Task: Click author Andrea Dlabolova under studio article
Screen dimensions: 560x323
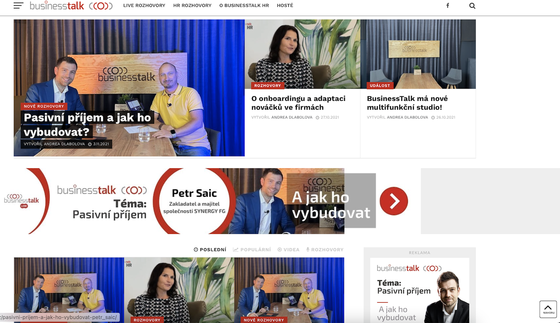Action: [x=407, y=117]
